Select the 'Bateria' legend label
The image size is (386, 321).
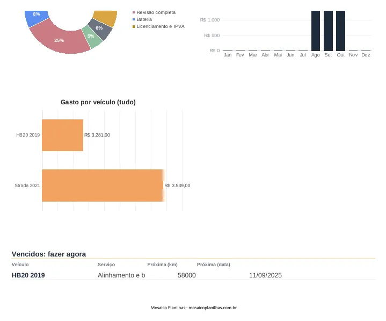(144, 19)
